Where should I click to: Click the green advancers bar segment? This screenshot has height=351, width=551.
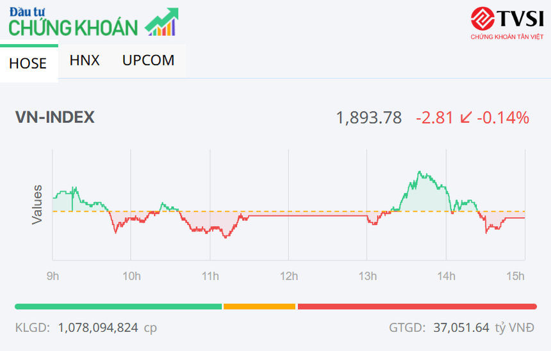pyautogui.click(x=118, y=307)
